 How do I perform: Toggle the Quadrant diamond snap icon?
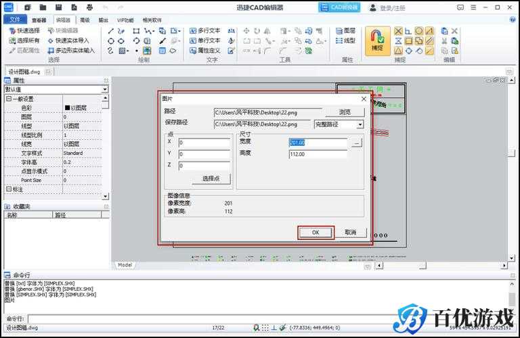click(408, 51)
